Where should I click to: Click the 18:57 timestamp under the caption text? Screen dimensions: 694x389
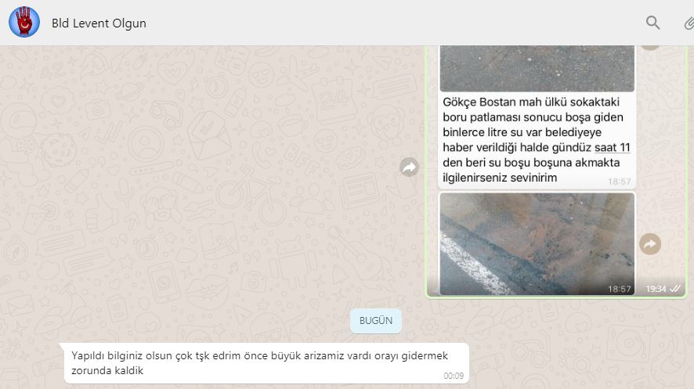(x=619, y=181)
